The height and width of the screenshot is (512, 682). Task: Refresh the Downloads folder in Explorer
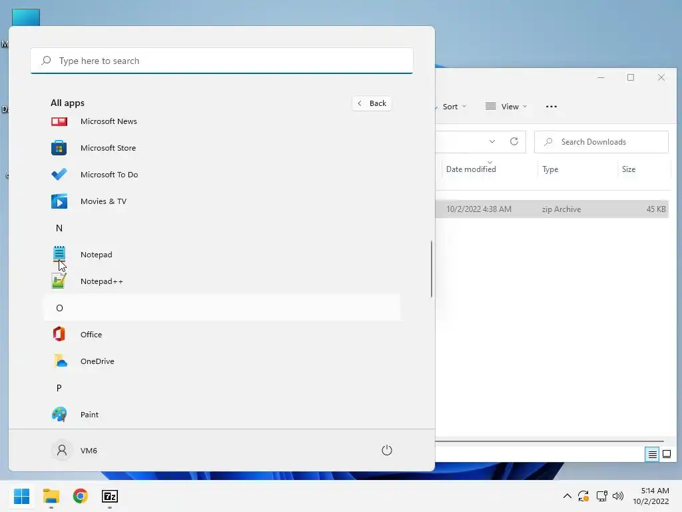pyautogui.click(x=514, y=141)
